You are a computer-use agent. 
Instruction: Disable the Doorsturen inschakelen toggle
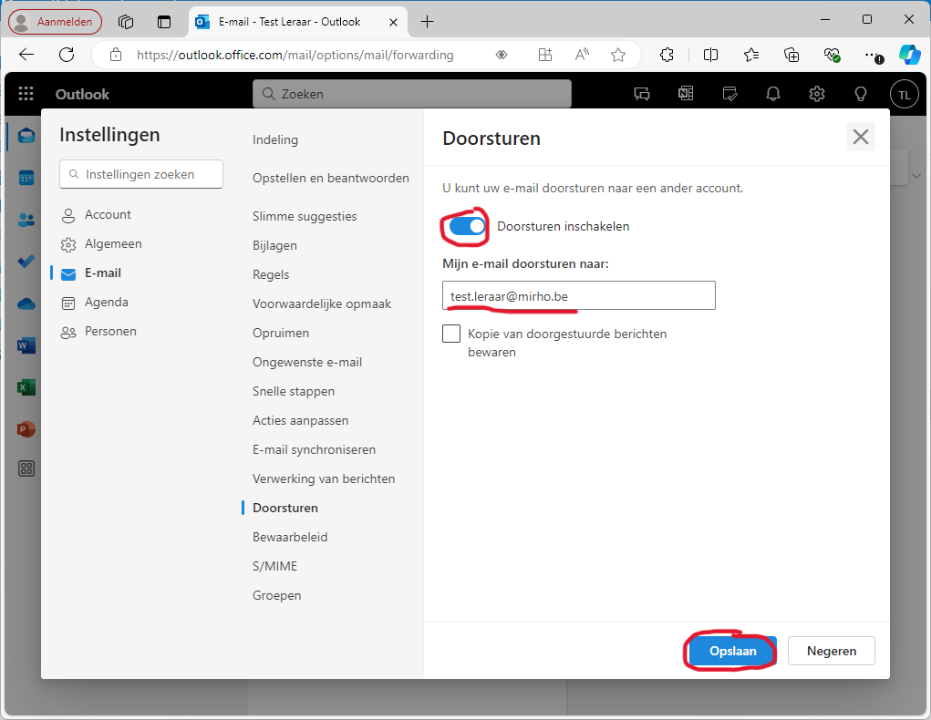point(468,226)
